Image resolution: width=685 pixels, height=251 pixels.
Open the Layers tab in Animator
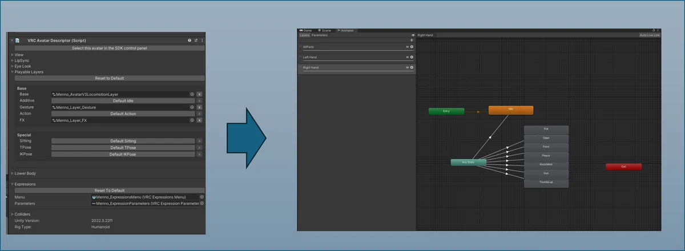pos(304,35)
